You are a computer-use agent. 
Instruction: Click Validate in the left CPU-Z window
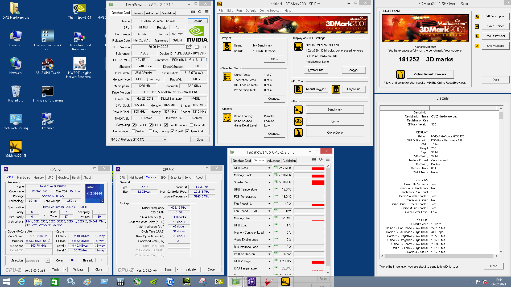click(x=78, y=269)
